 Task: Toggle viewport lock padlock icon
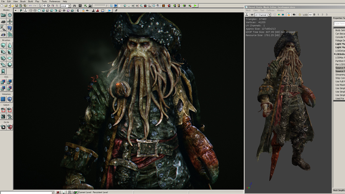83,10
